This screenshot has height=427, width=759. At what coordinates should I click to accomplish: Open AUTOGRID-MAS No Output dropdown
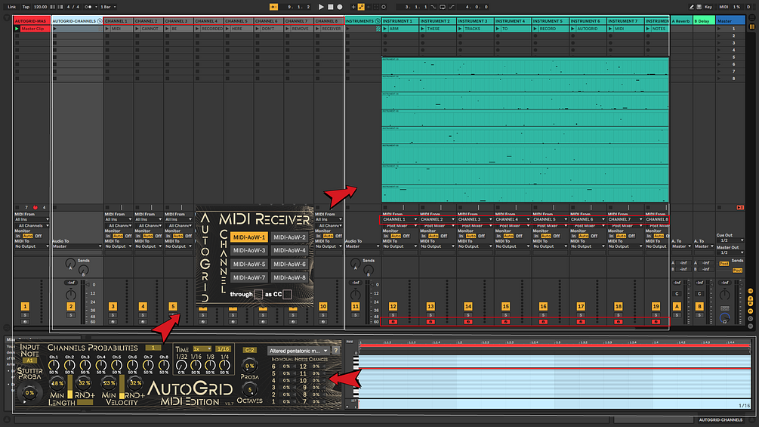(x=32, y=246)
